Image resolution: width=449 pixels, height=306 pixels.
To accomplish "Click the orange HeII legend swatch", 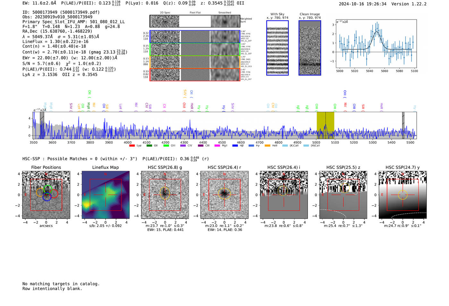I will point(267,145).
